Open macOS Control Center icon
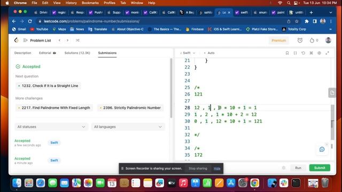Image resolution: width=342 pixels, height=192 pixels. 296,3
